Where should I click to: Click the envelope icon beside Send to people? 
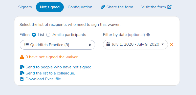click(22, 67)
